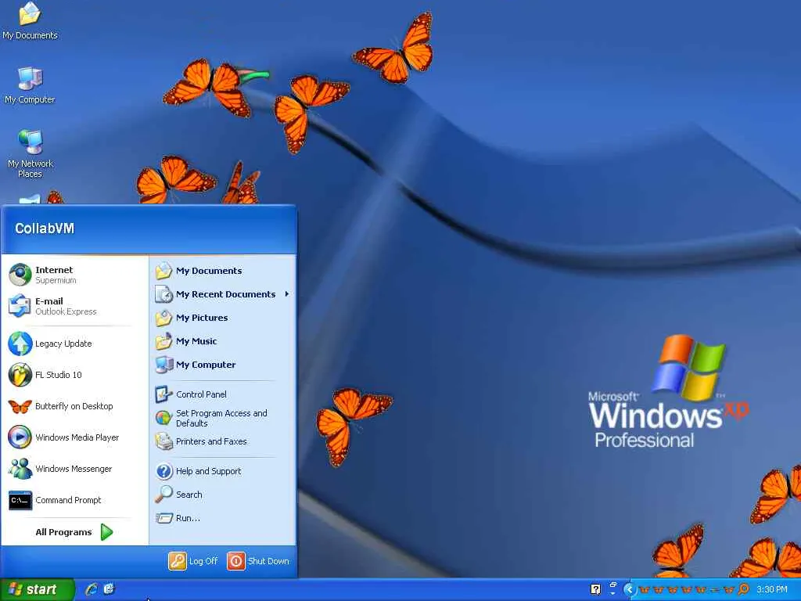801x601 pixels.
Task: Launch FL Studio 10
Action: 74,375
